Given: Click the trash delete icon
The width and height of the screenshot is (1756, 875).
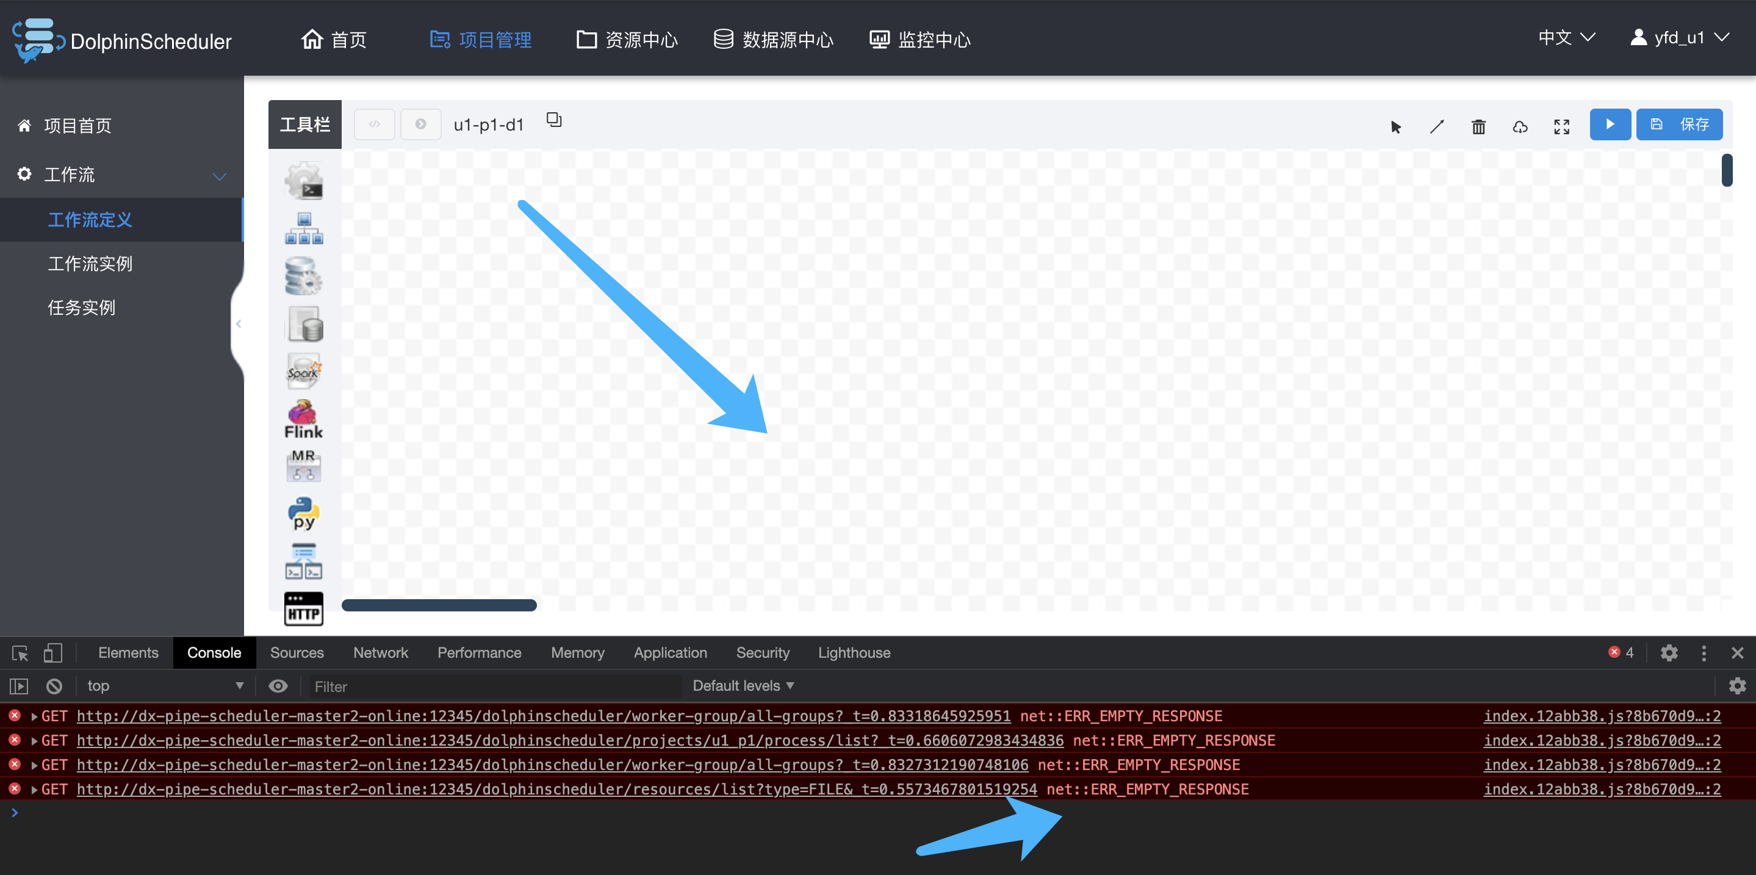Looking at the screenshot, I should 1478,127.
